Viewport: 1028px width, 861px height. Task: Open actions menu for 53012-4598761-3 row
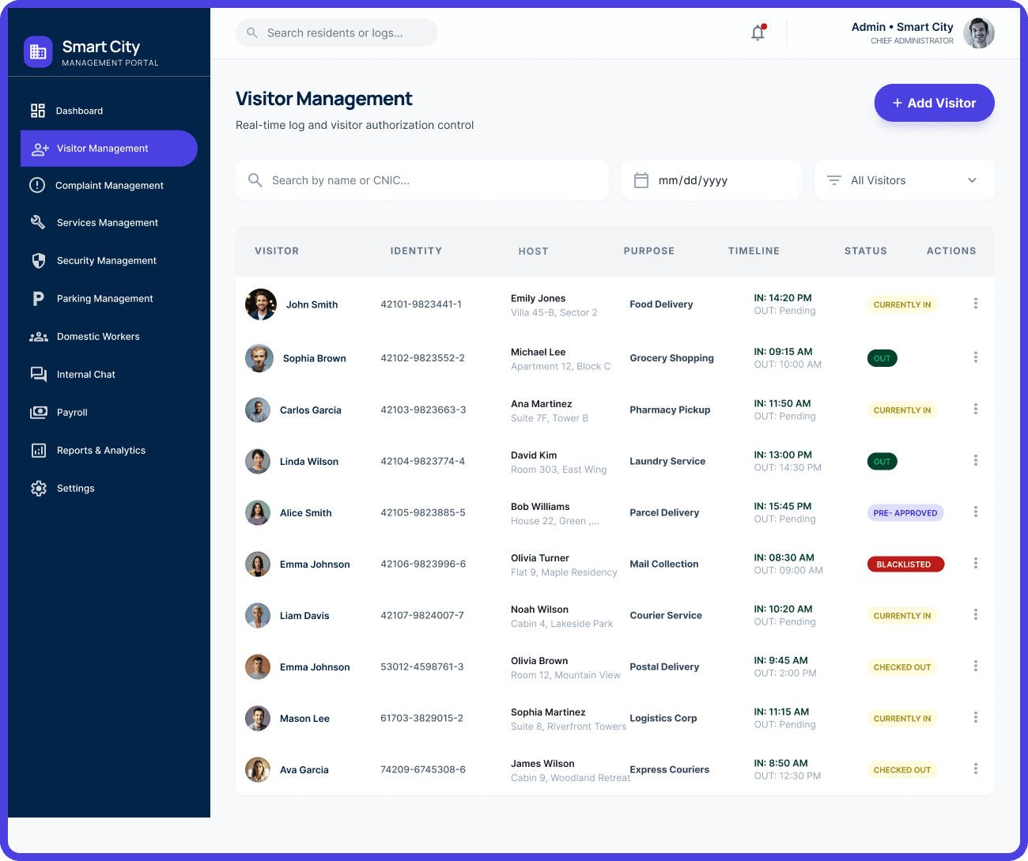click(x=976, y=666)
